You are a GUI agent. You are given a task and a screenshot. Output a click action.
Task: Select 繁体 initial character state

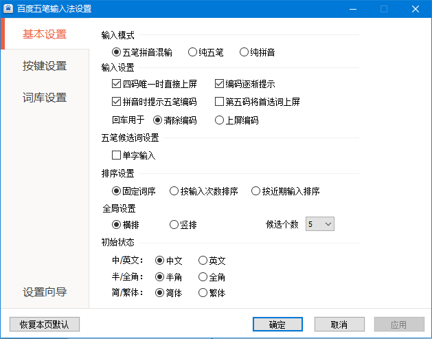pyautogui.click(x=212, y=293)
